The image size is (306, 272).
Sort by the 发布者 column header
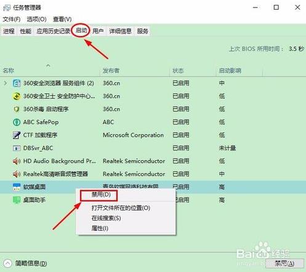click(111, 71)
